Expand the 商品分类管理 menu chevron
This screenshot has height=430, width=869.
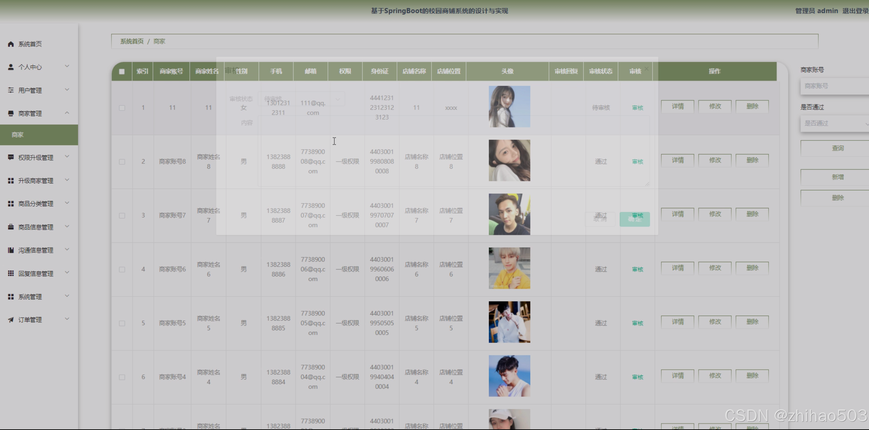click(67, 203)
